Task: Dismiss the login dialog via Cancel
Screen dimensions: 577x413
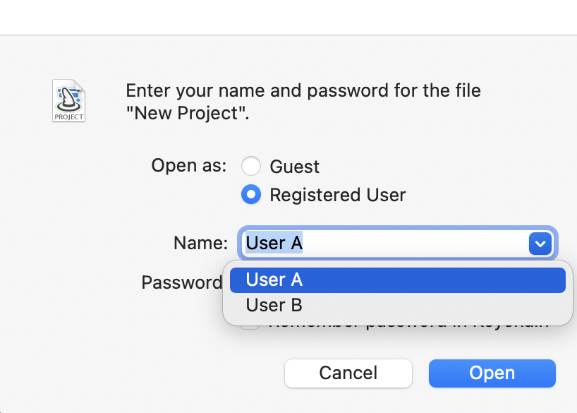Action: (348, 373)
